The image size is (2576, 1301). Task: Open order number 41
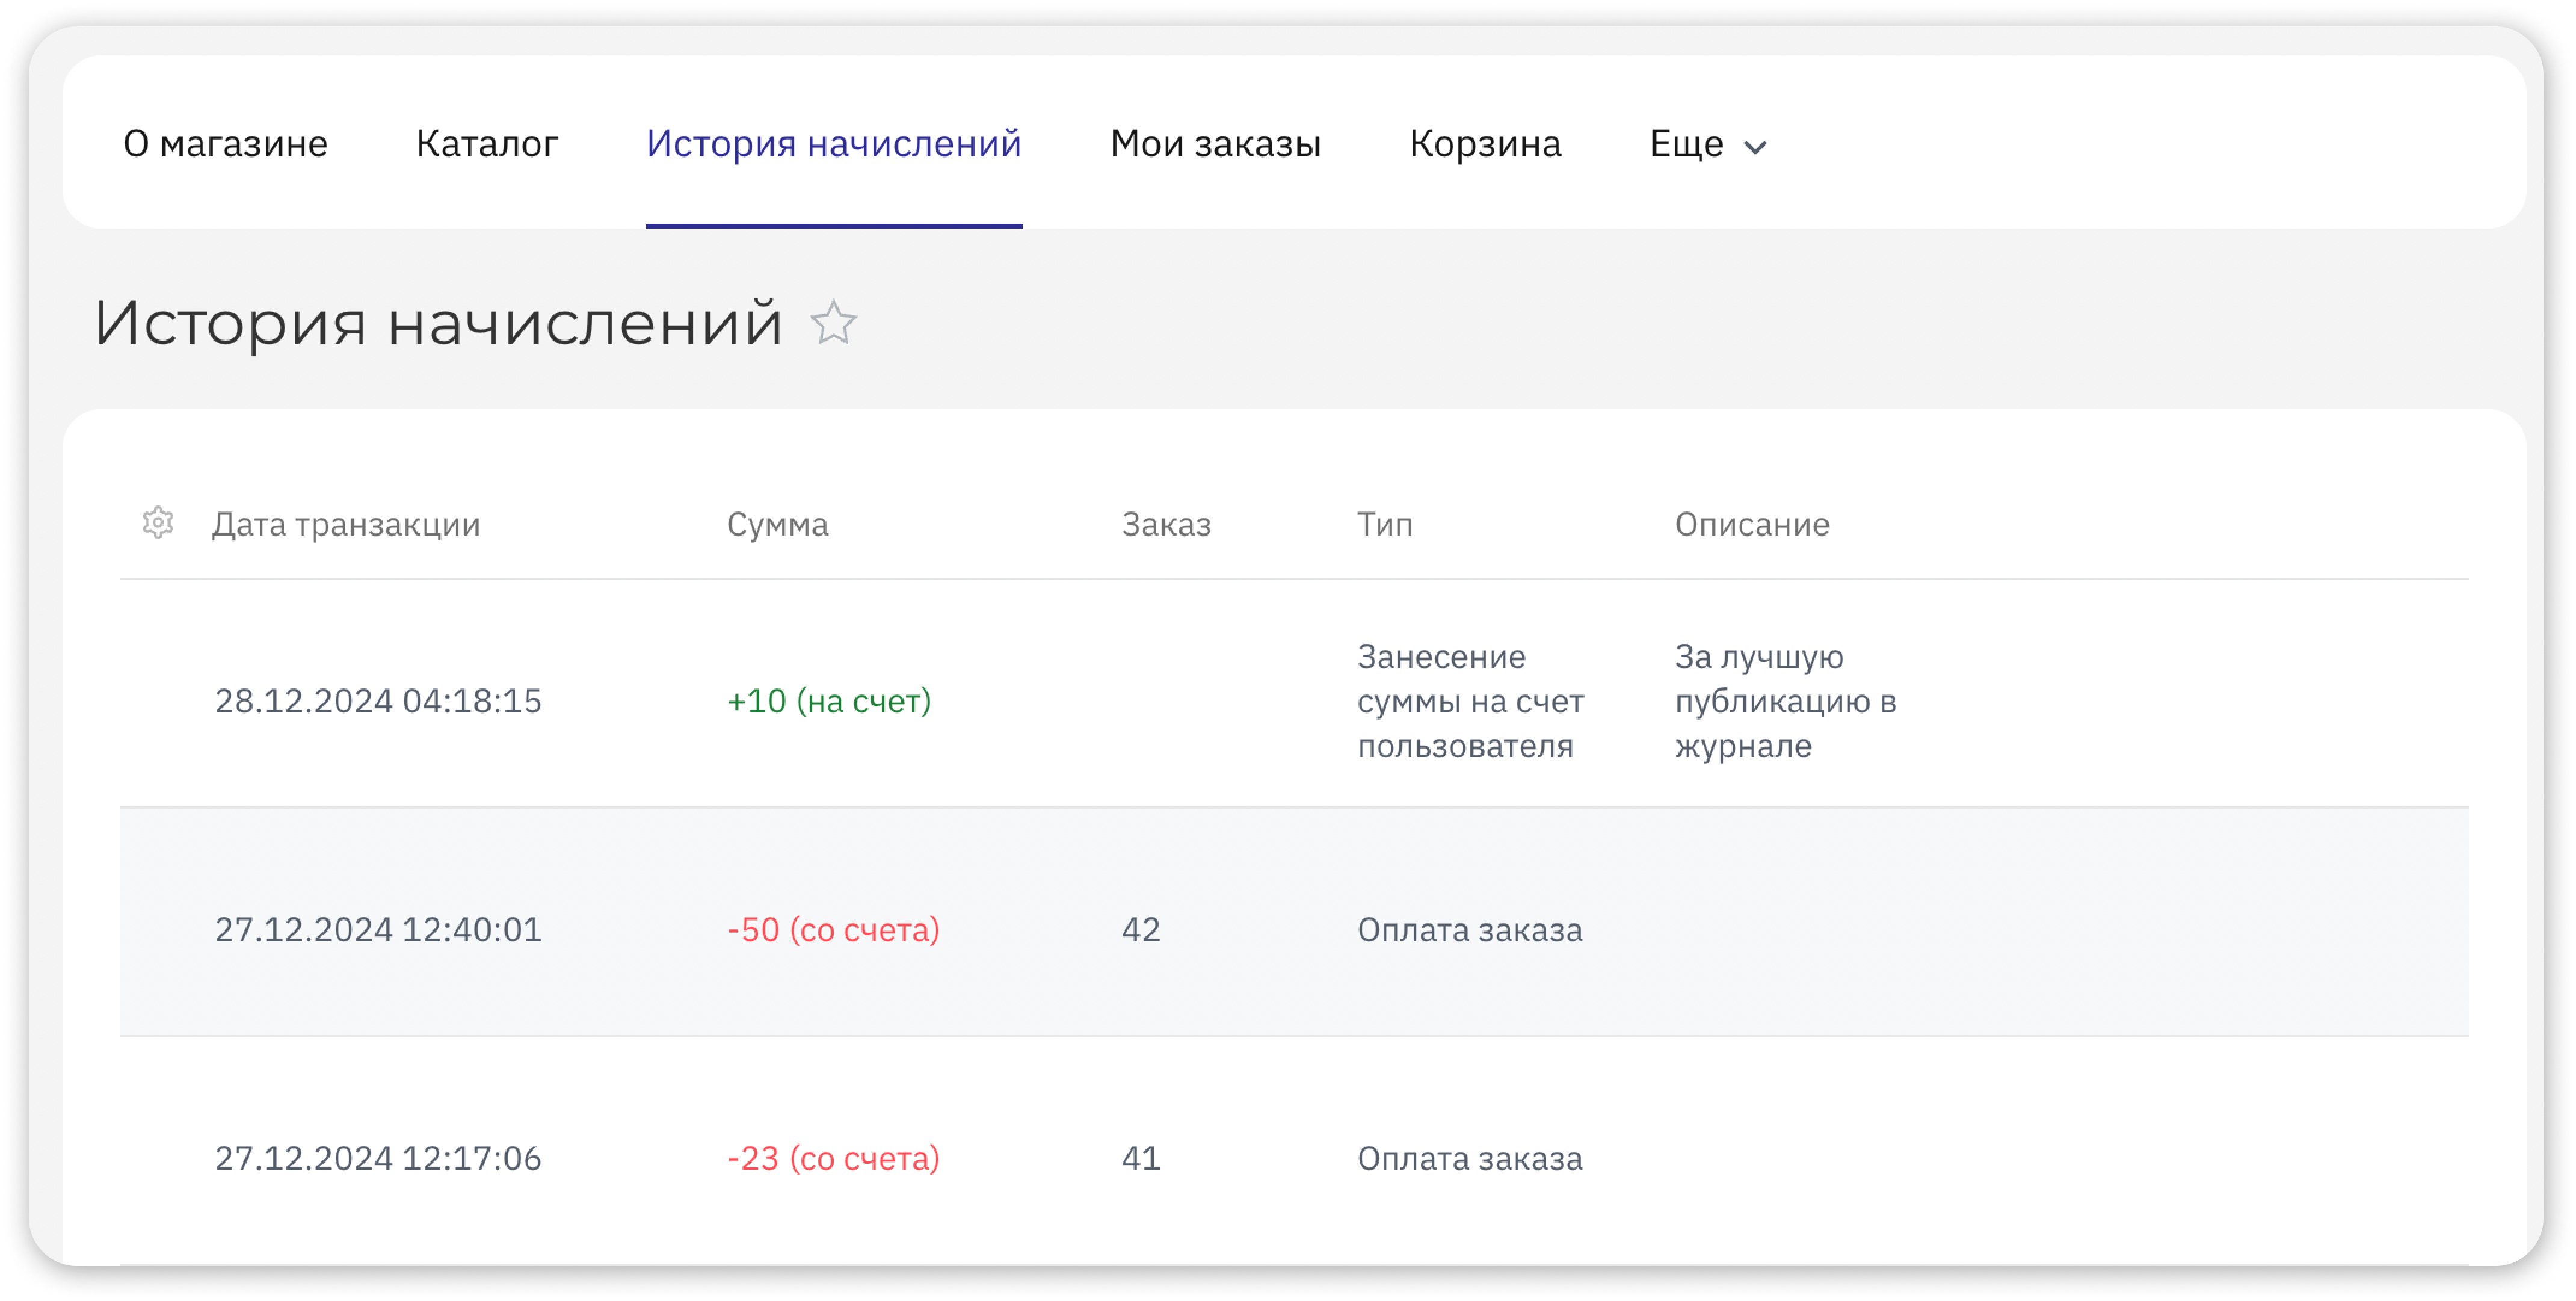[1141, 1158]
